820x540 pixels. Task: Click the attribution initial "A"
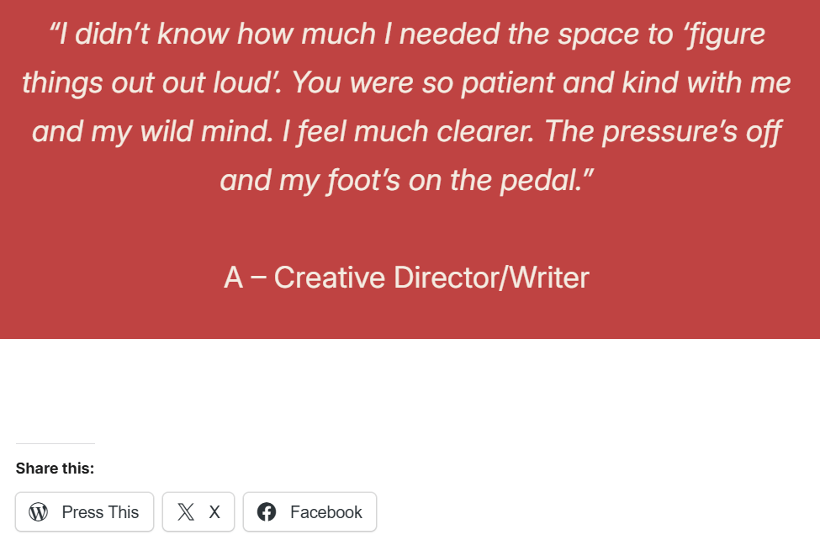click(x=233, y=278)
